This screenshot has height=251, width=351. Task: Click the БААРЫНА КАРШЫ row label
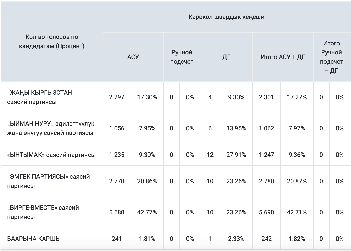(x=34, y=239)
